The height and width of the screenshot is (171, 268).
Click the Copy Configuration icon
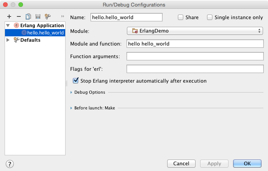tap(28, 16)
